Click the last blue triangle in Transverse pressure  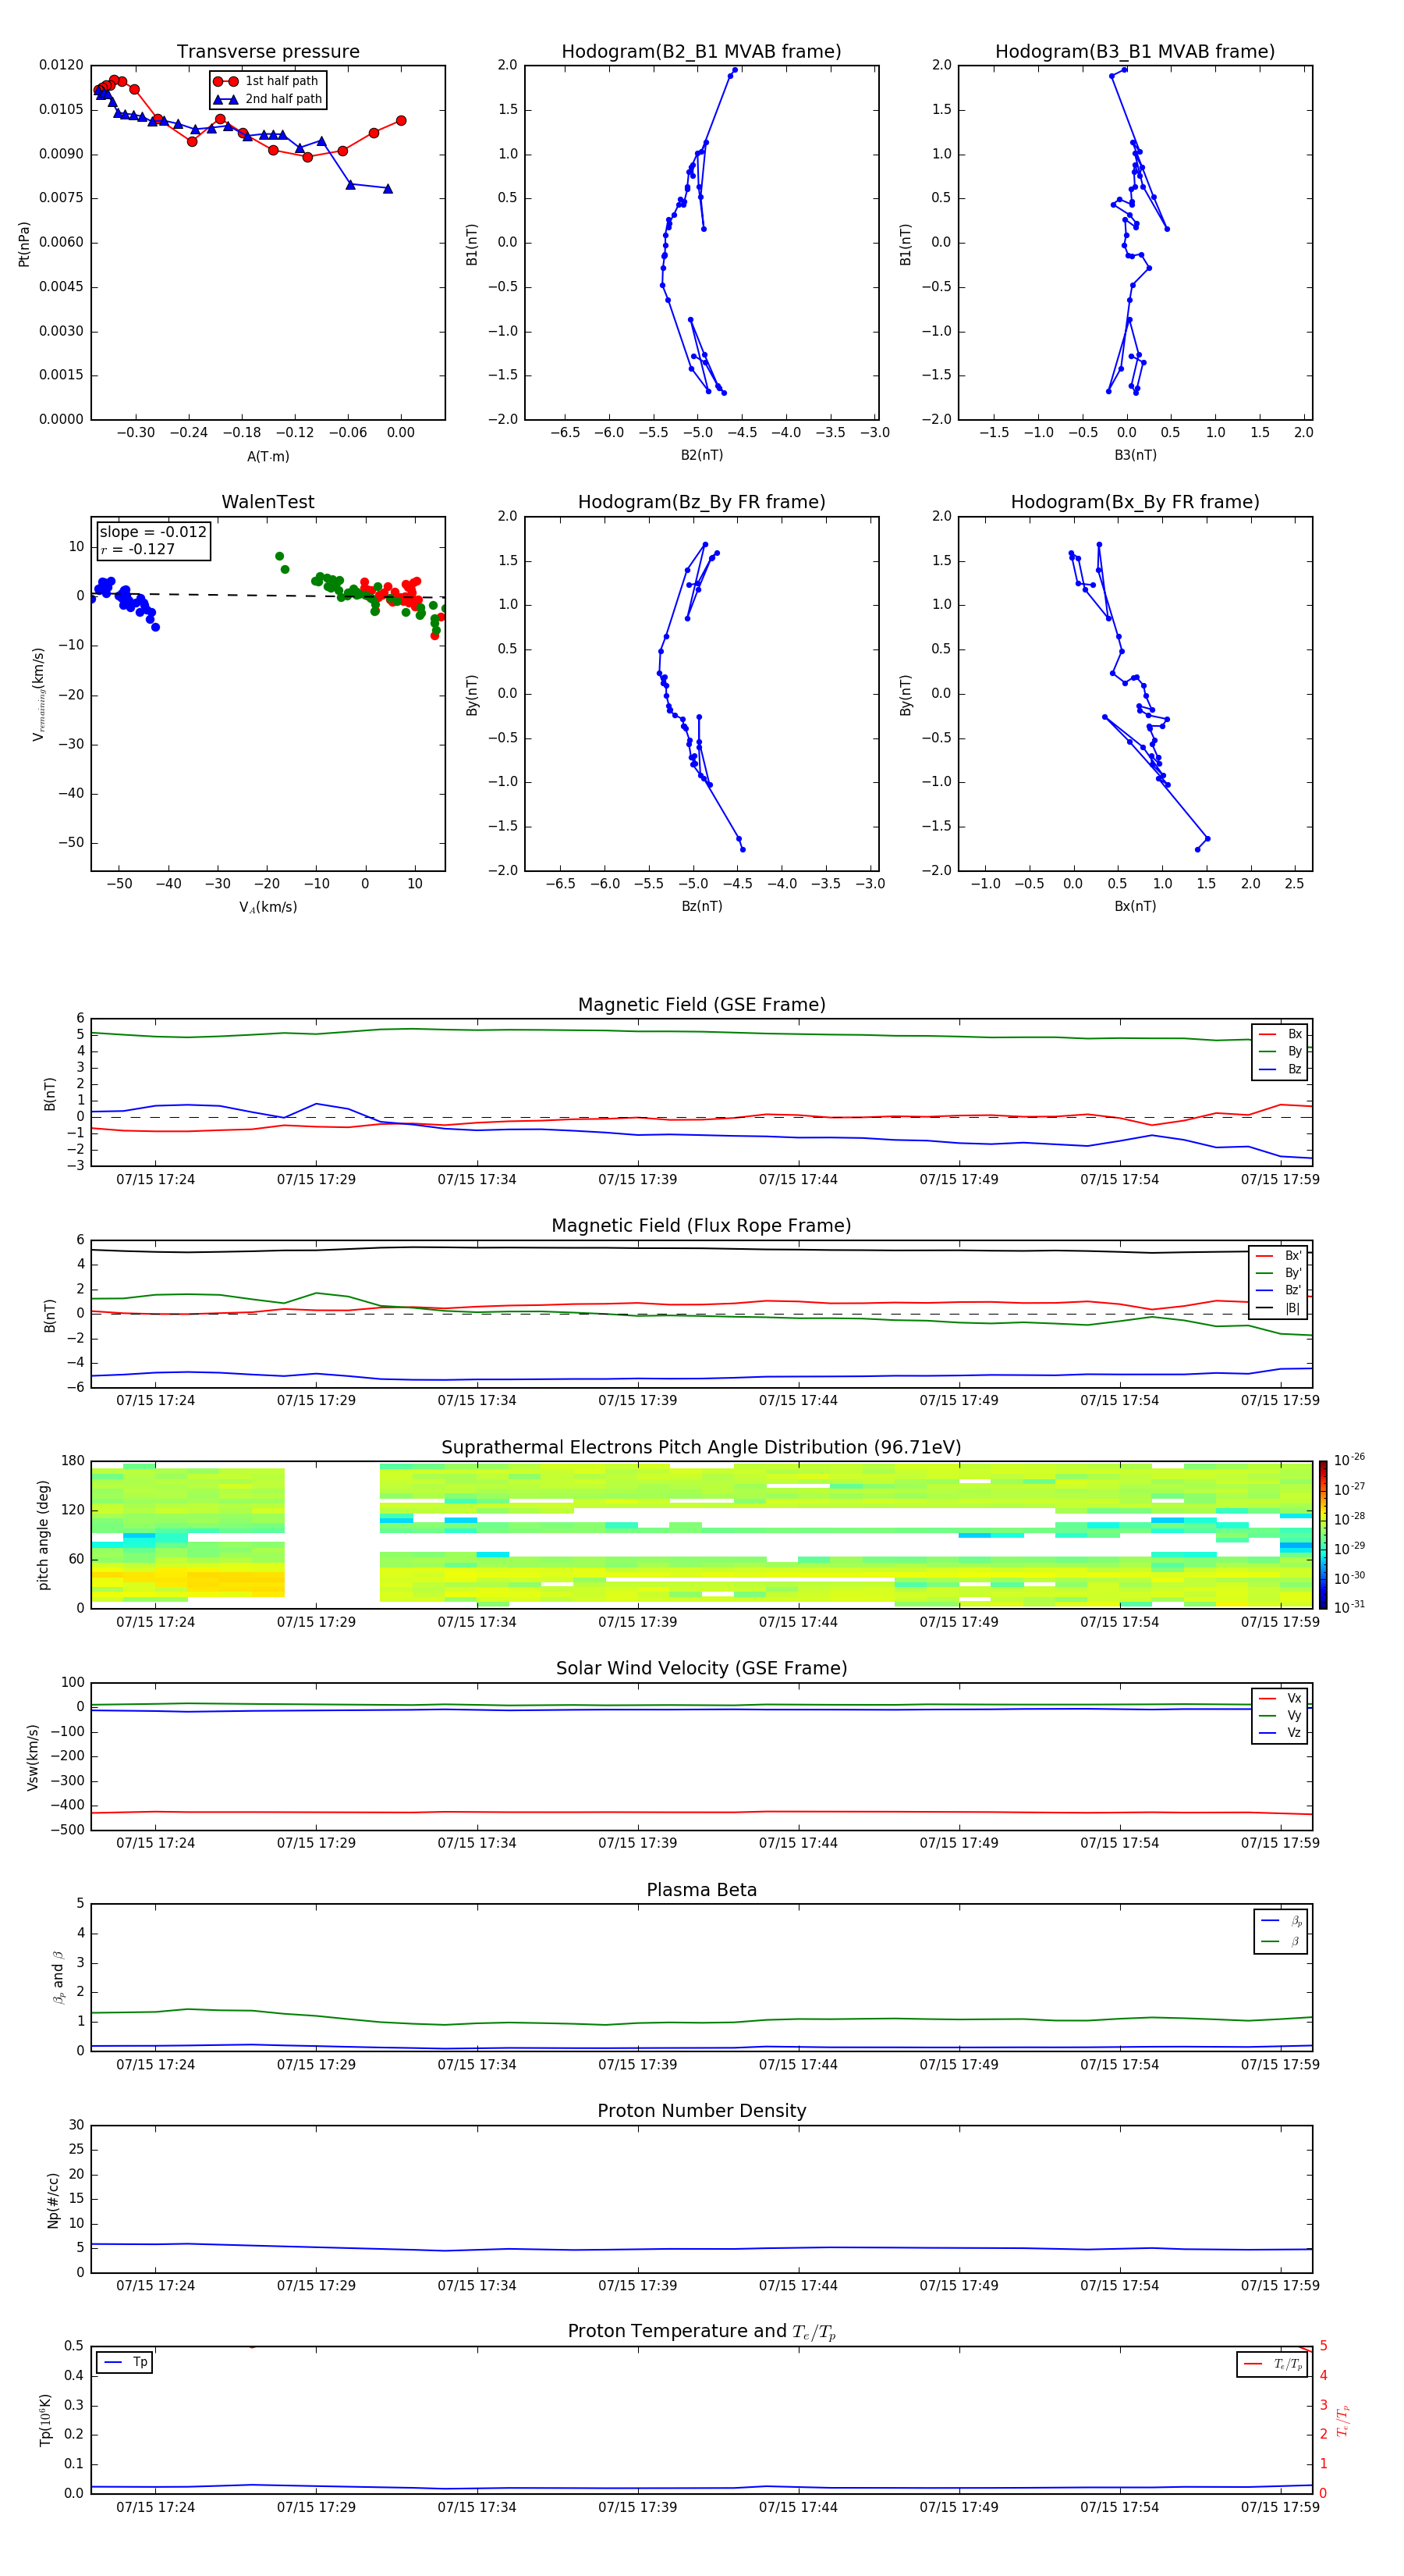[388, 189]
